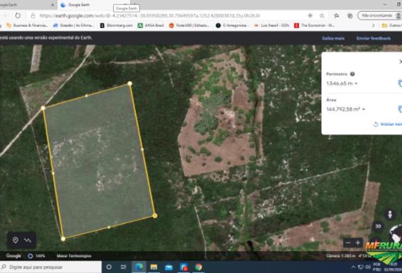
Task: Start a new measurement via Iniciar
Action: coord(388,124)
